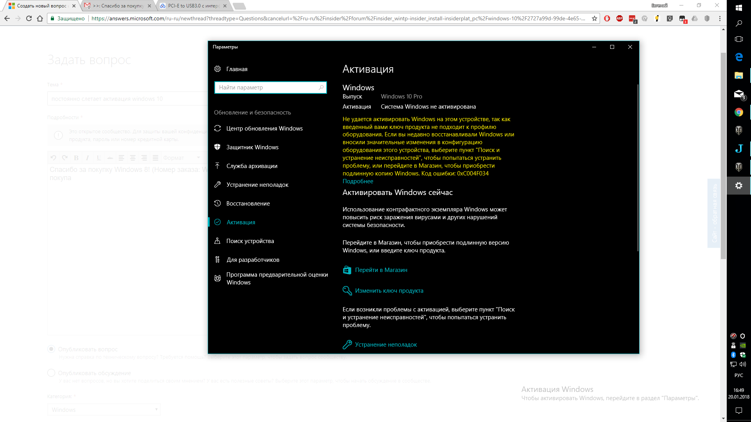Click the browser page vertical scrollbar

pyautogui.click(x=723, y=156)
